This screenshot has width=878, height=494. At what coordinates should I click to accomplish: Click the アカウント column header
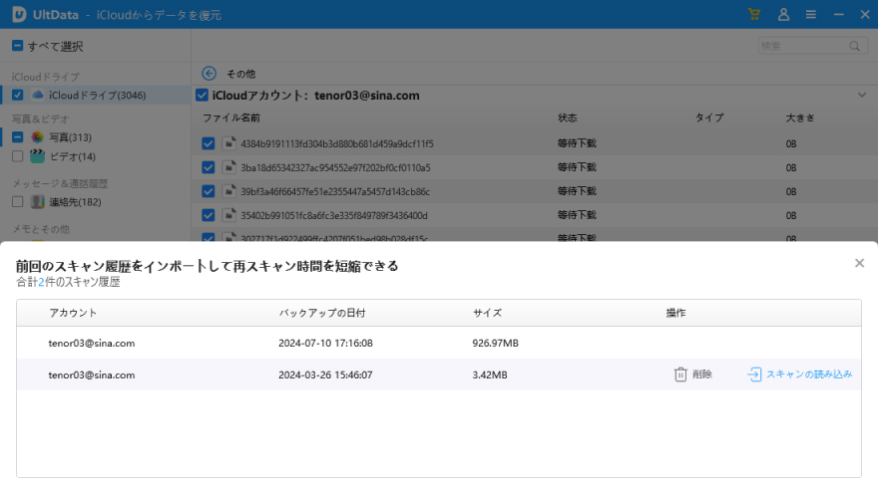click(73, 313)
